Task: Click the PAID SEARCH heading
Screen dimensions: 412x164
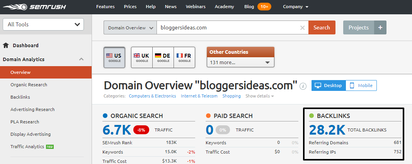Action: point(233,116)
